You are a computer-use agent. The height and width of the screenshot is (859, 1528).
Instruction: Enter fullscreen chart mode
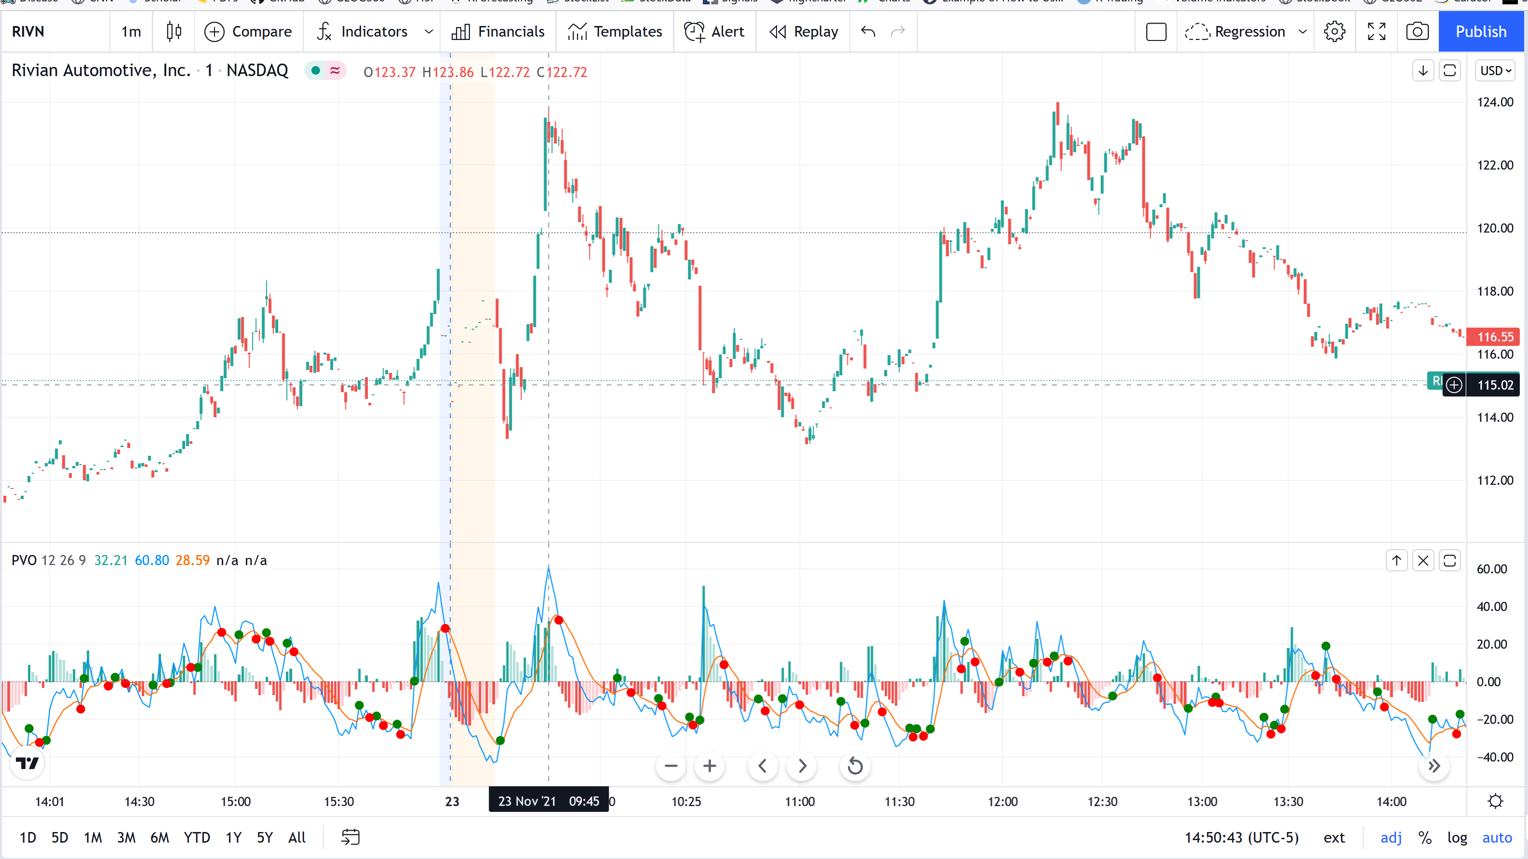click(x=1376, y=31)
